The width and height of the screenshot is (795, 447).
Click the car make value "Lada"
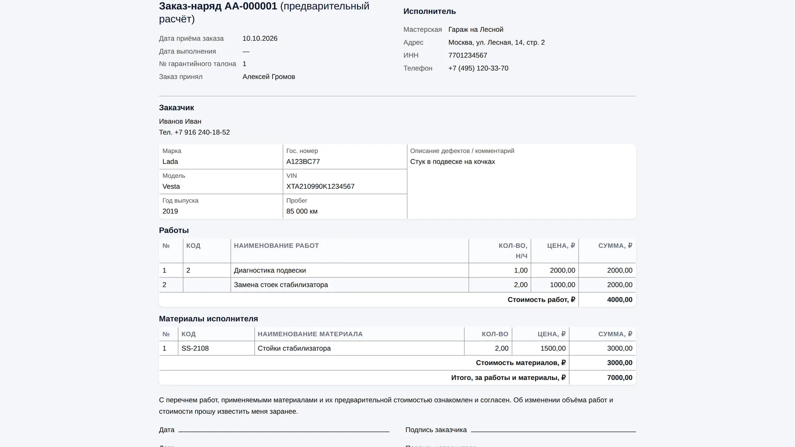170,161
